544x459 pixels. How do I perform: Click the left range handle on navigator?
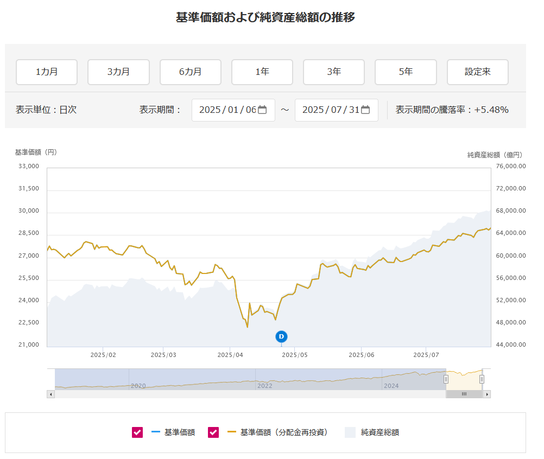pyautogui.click(x=446, y=379)
